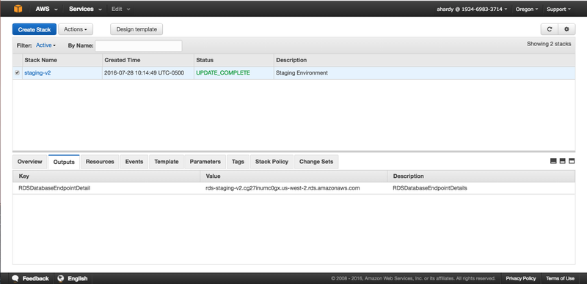The height and width of the screenshot is (284, 587).
Task: Set the middle pane layout icon
Action: pos(562,161)
